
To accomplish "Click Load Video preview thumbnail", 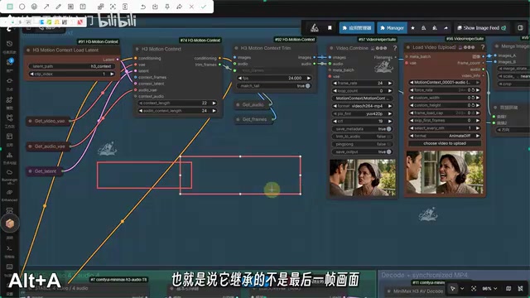I will (445, 172).
